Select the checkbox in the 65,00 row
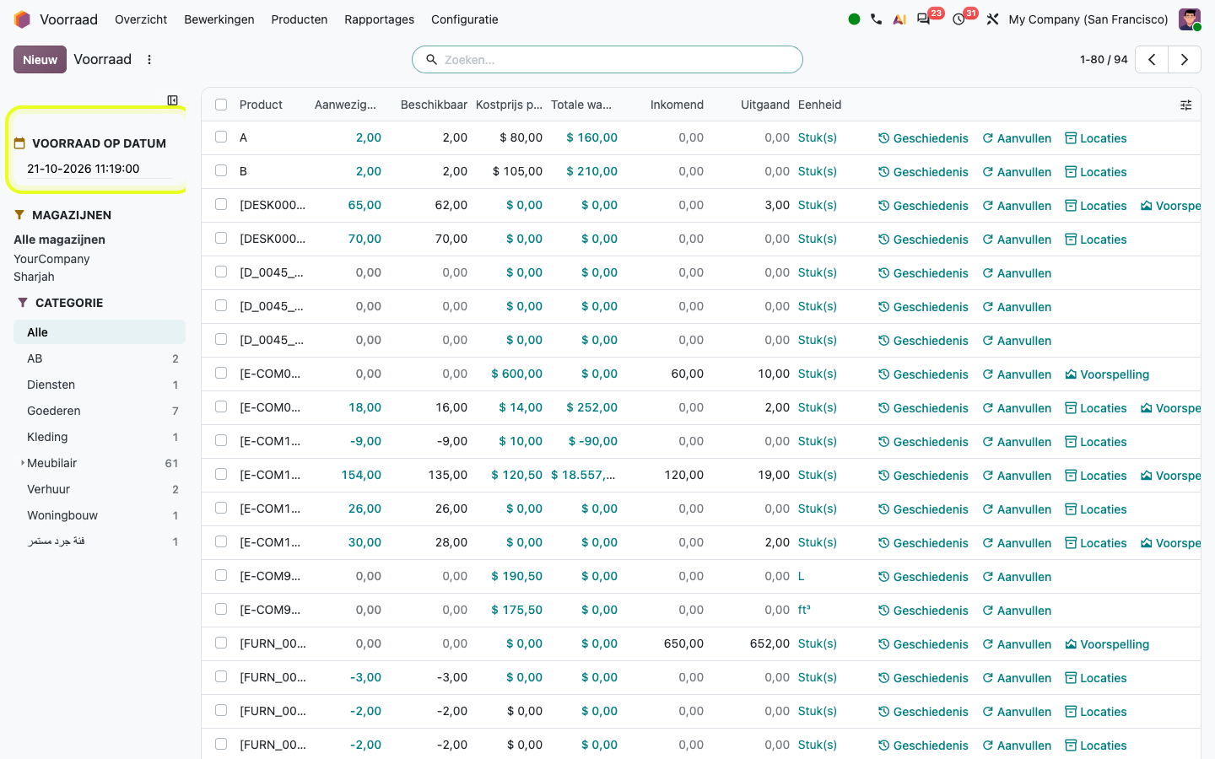The height and width of the screenshot is (759, 1215). [x=221, y=204]
